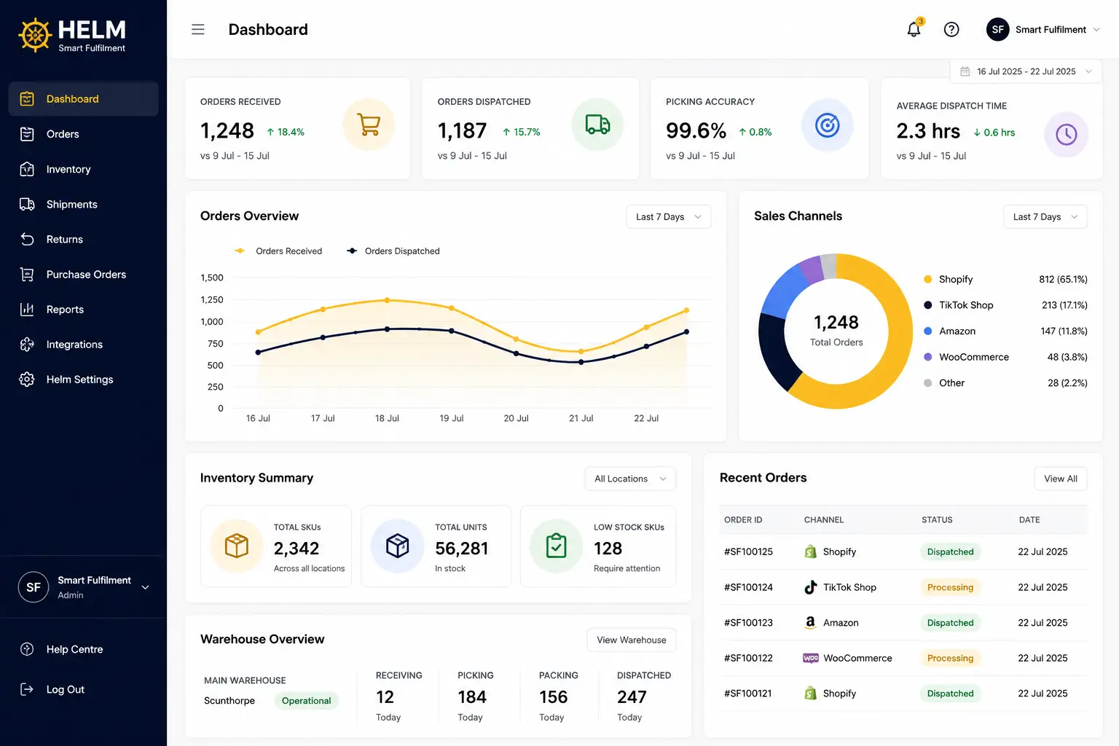Click the 247 Dispatched count
This screenshot has height=746, width=1119.
632,697
